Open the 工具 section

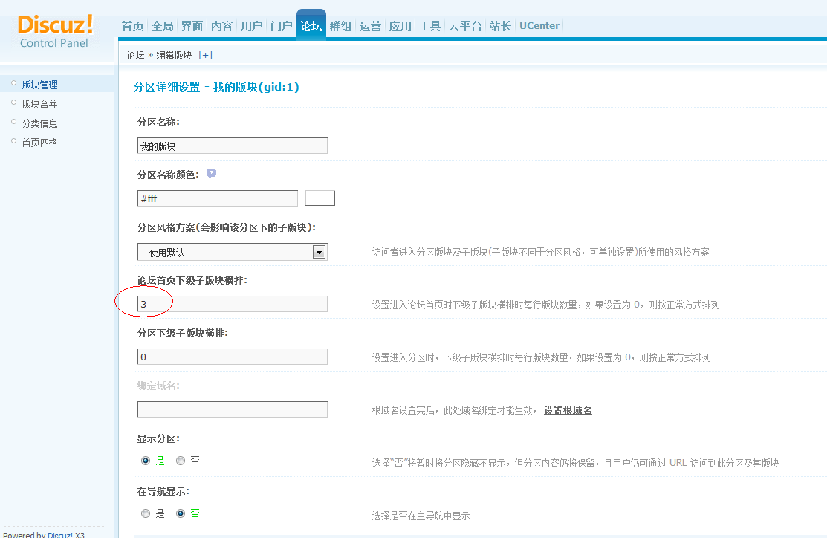coord(429,25)
